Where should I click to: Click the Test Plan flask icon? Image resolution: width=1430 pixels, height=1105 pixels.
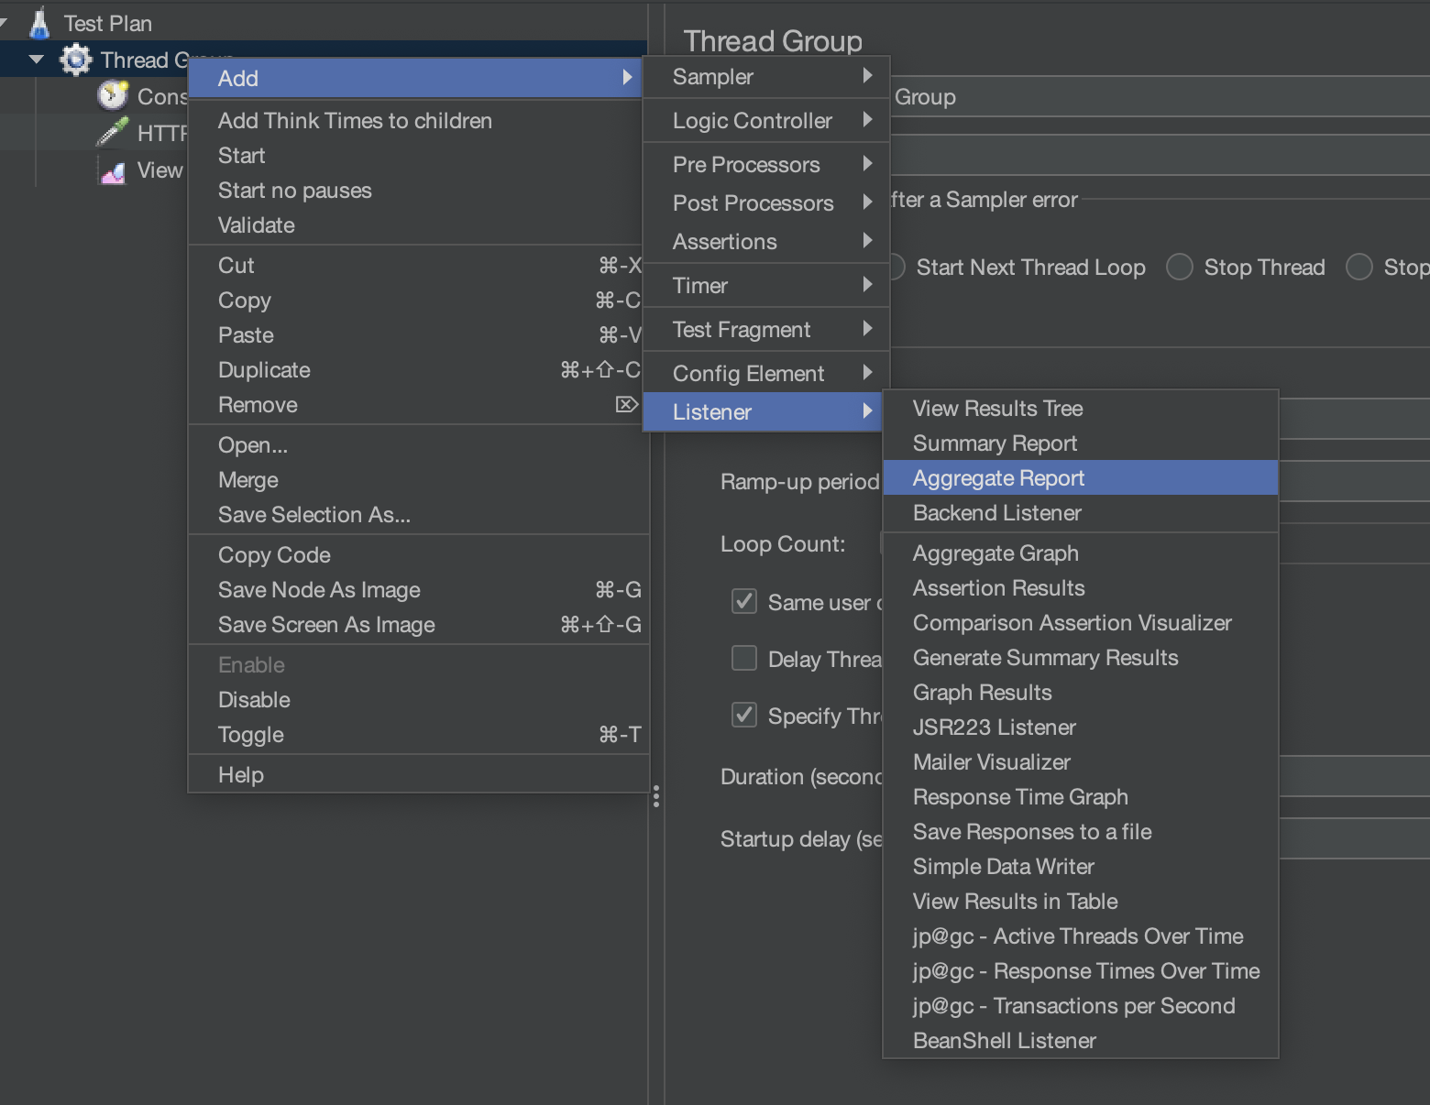click(39, 24)
